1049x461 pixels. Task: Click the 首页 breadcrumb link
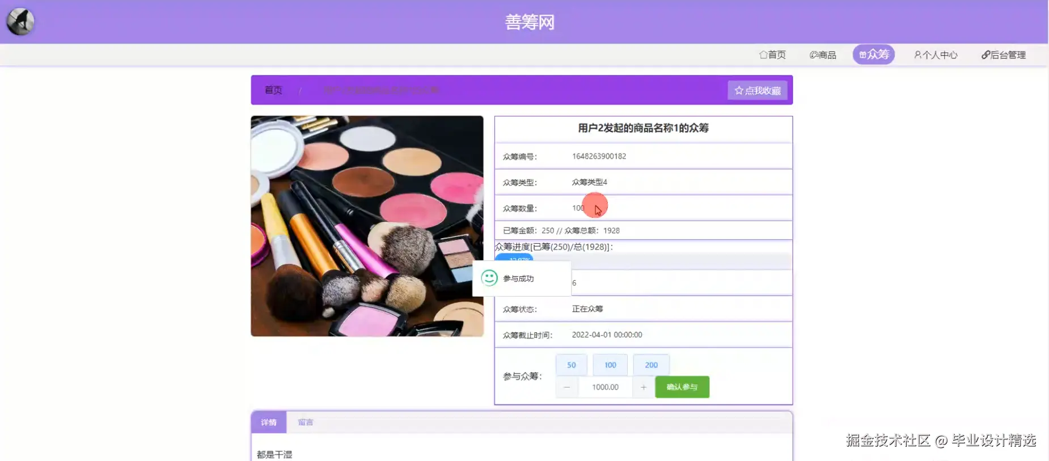(x=273, y=90)
